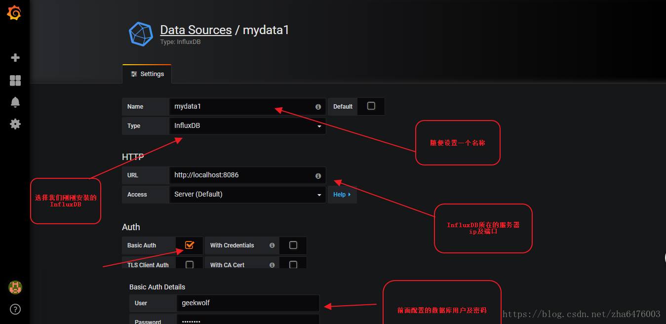666x324 pixels.
Task: Toggle the Default checkbox
Action: [x=371, y=106]
